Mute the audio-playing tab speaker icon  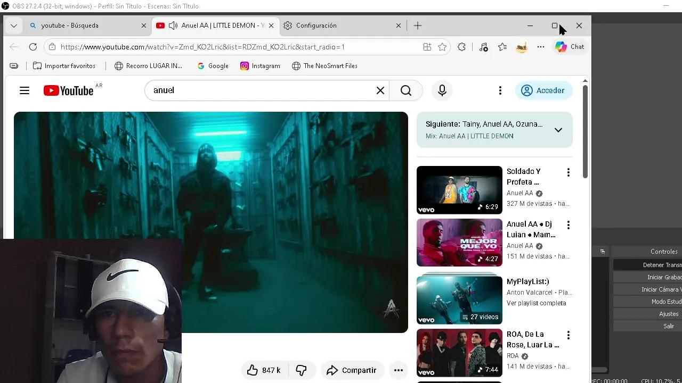pos(173,26)
